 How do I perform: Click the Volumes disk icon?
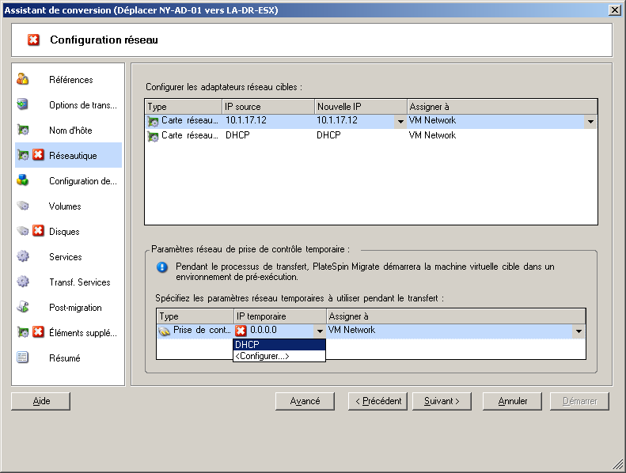23,206
